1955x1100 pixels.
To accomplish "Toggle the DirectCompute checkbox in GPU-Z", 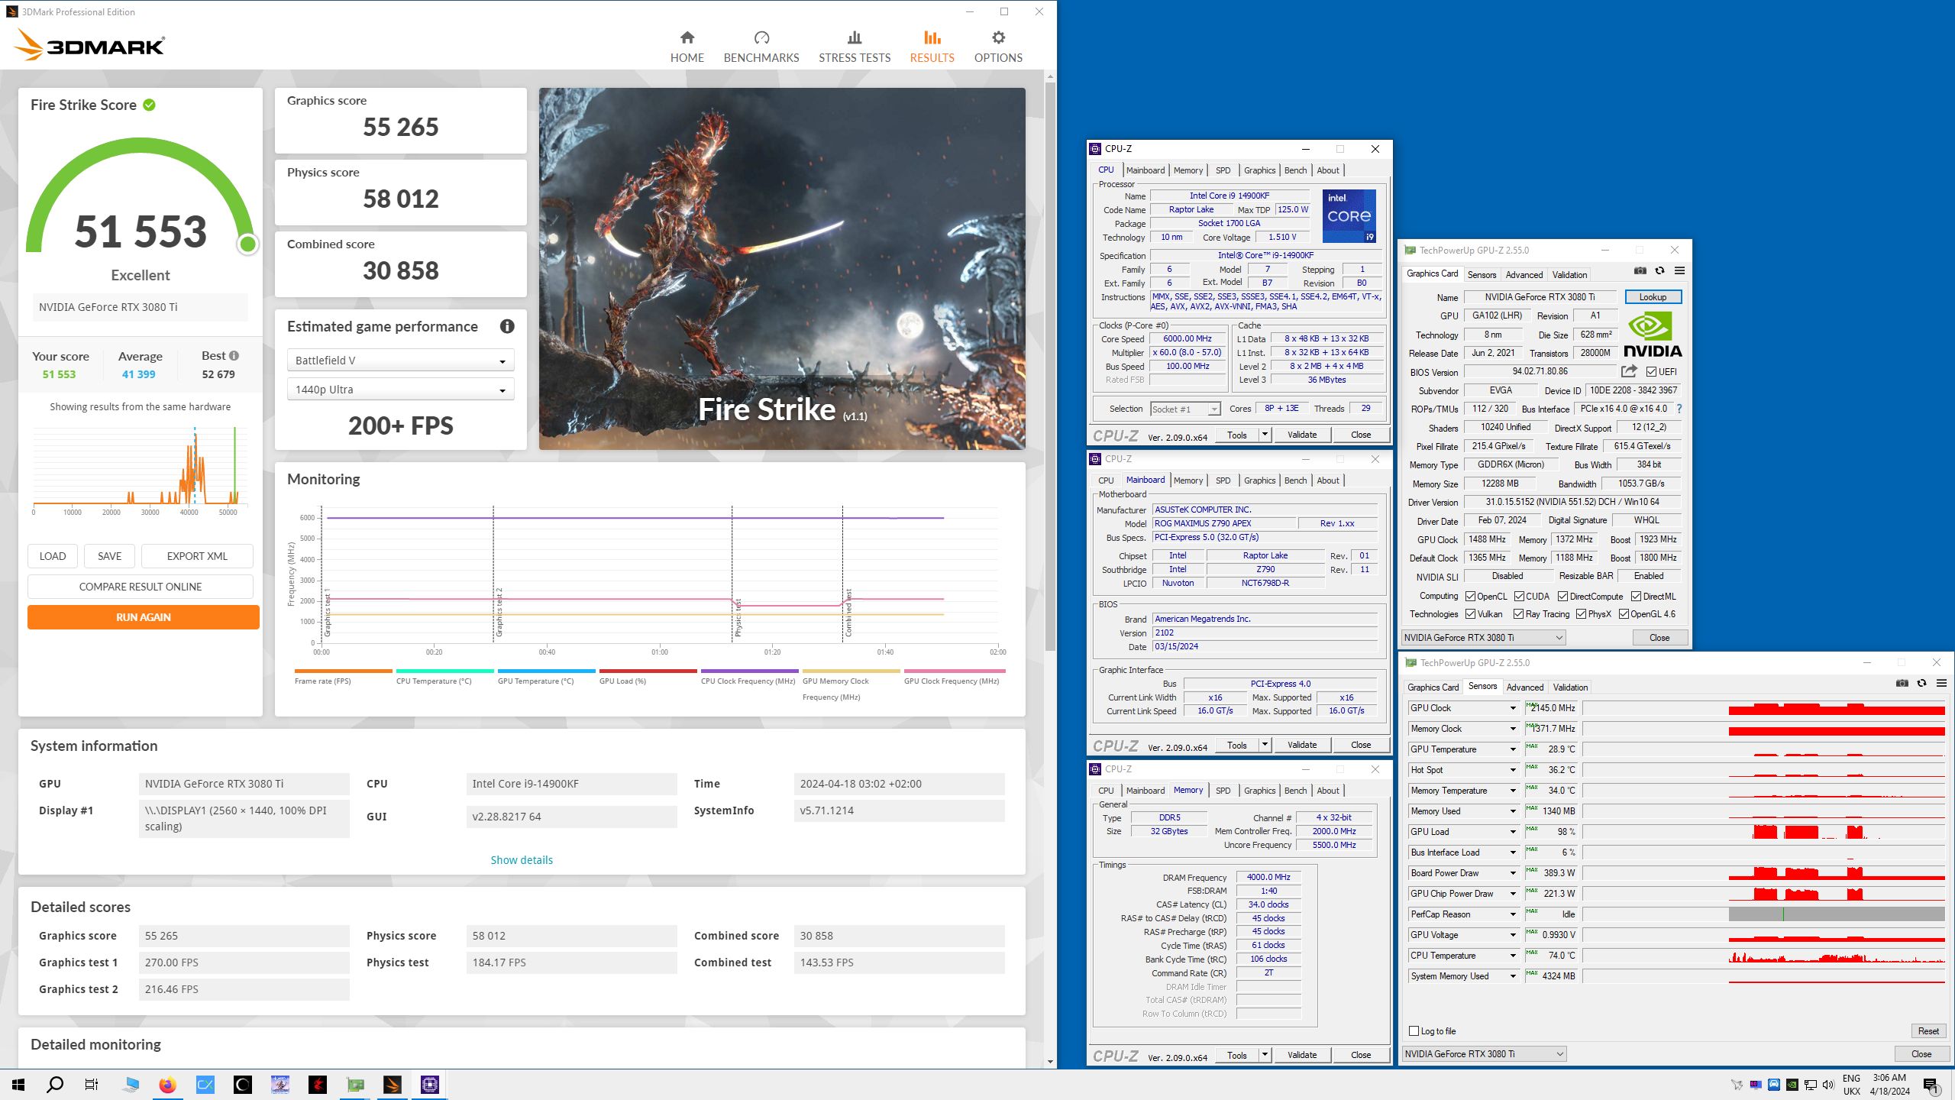I will click(x=1562, y=597).
